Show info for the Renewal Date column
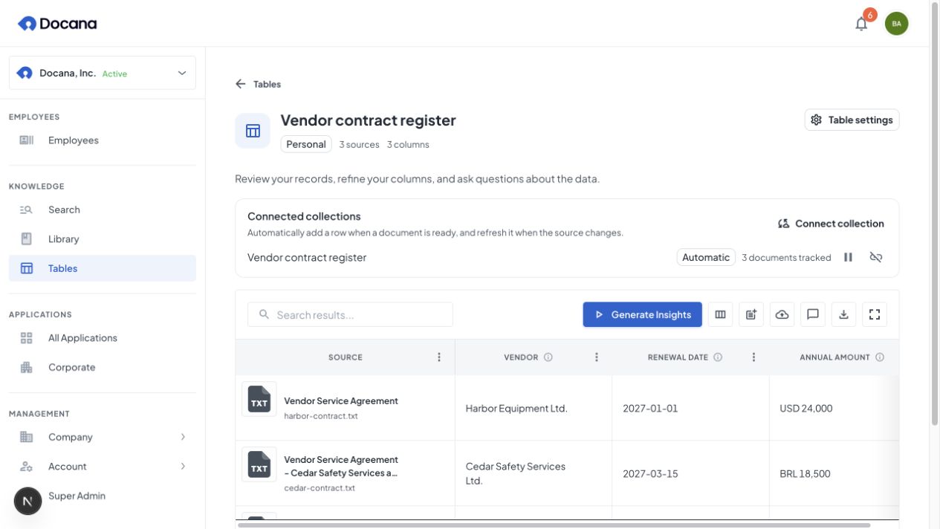This screenshot has height=529, width=940. (x=718, y=357)
